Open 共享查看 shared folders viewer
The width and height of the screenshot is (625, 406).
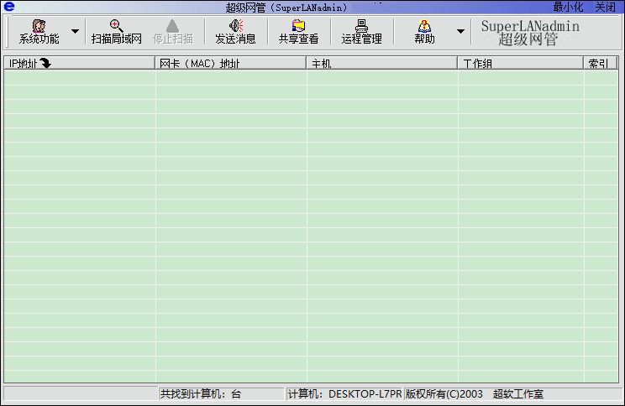[298, 32]
